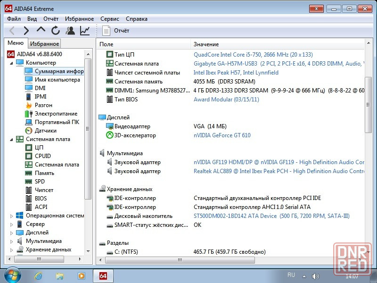Expand the Хранение данных tree node
The width and height of the screenshot is (377, 283).
point(11,250)
